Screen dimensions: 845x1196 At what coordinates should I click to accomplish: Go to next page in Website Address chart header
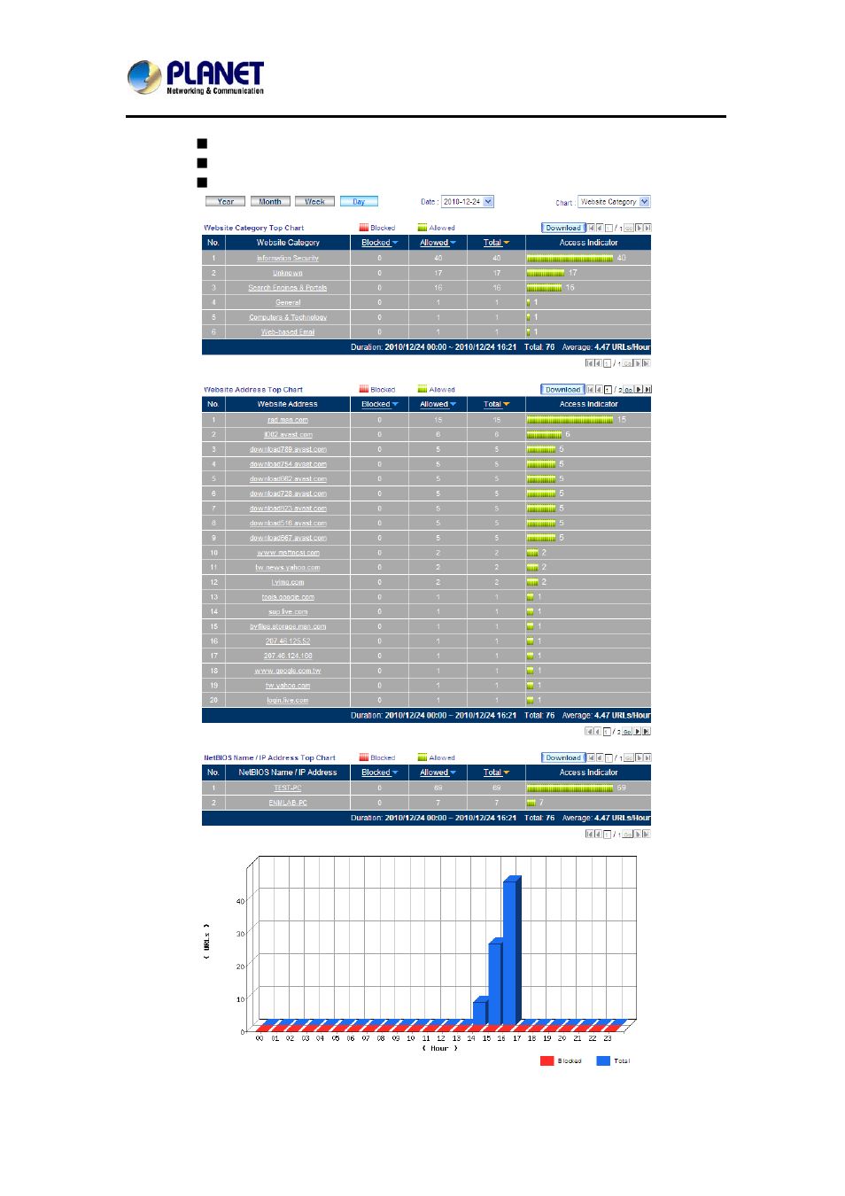coord(639,390)
